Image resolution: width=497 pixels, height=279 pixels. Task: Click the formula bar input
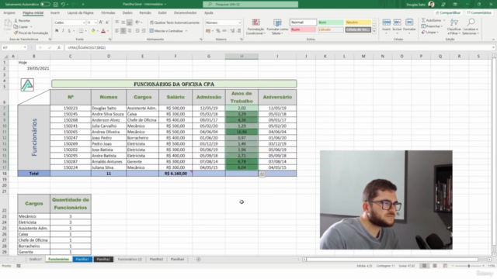tap(279, 47)
